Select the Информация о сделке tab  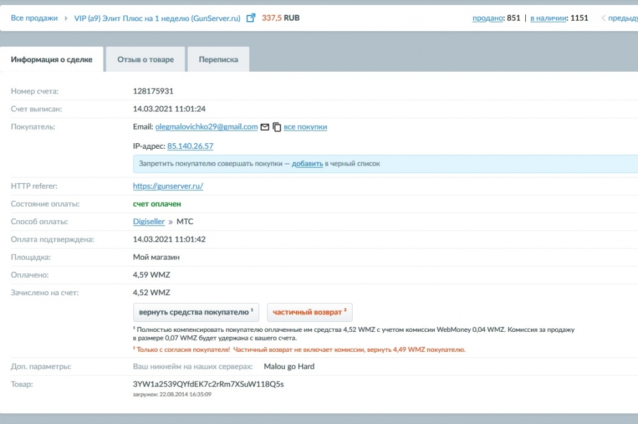pos(52,60)
